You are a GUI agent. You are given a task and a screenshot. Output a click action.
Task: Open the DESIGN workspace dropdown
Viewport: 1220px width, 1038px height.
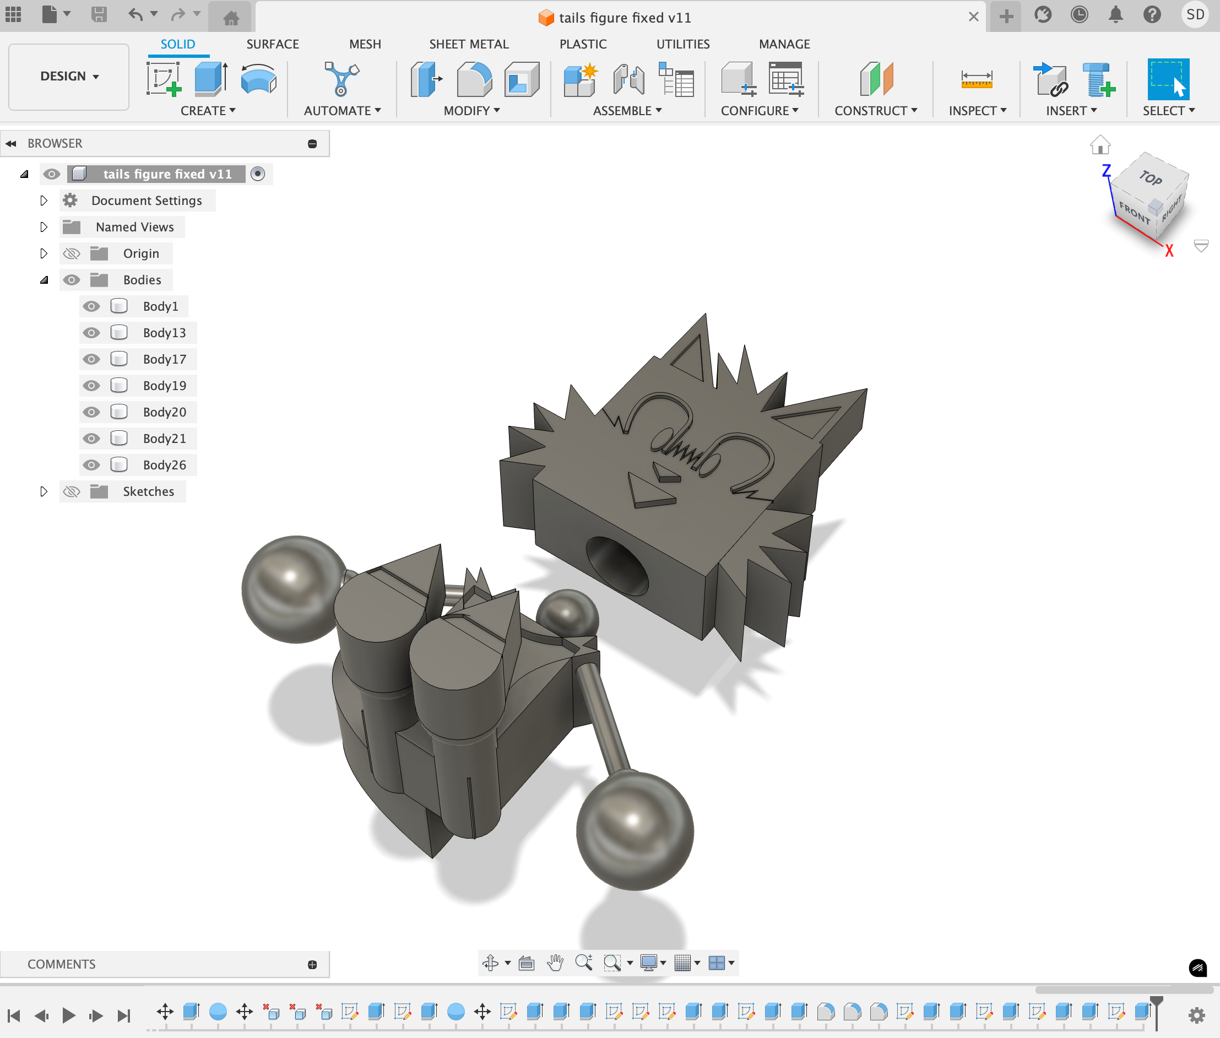[x=69, y=77]
